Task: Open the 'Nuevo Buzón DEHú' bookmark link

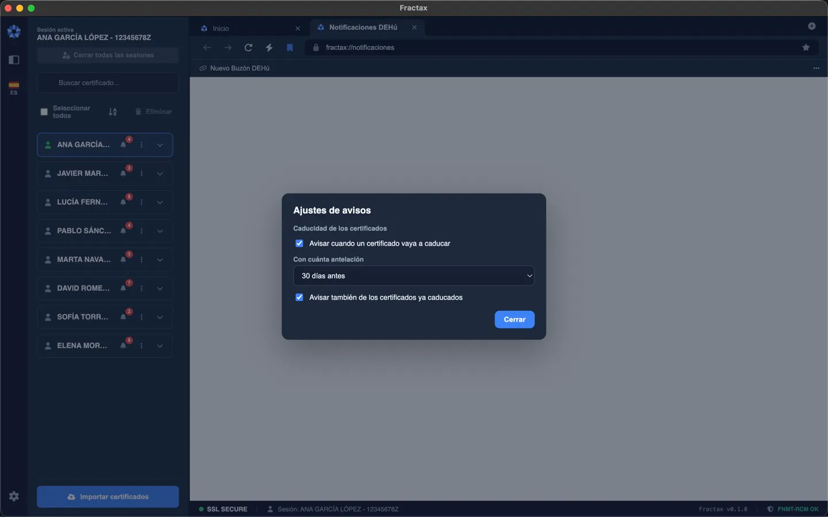Action: click(x=235, y=68)
